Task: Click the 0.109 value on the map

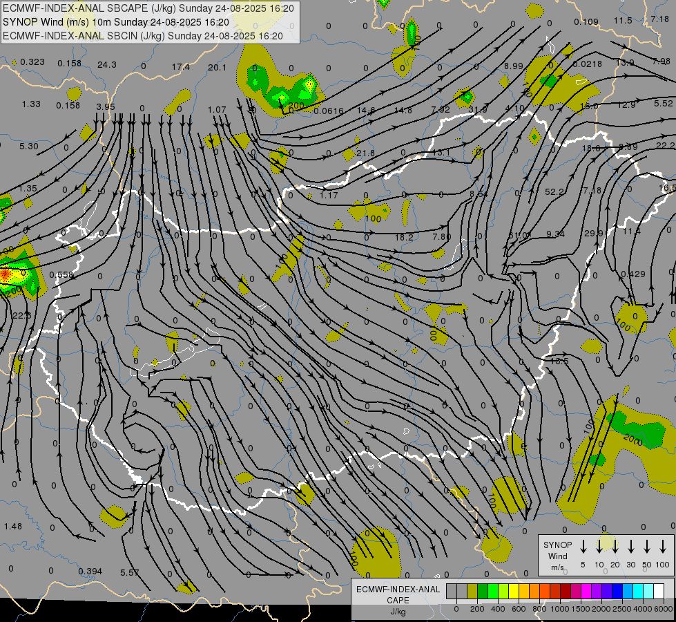Action: click(586, 21)
